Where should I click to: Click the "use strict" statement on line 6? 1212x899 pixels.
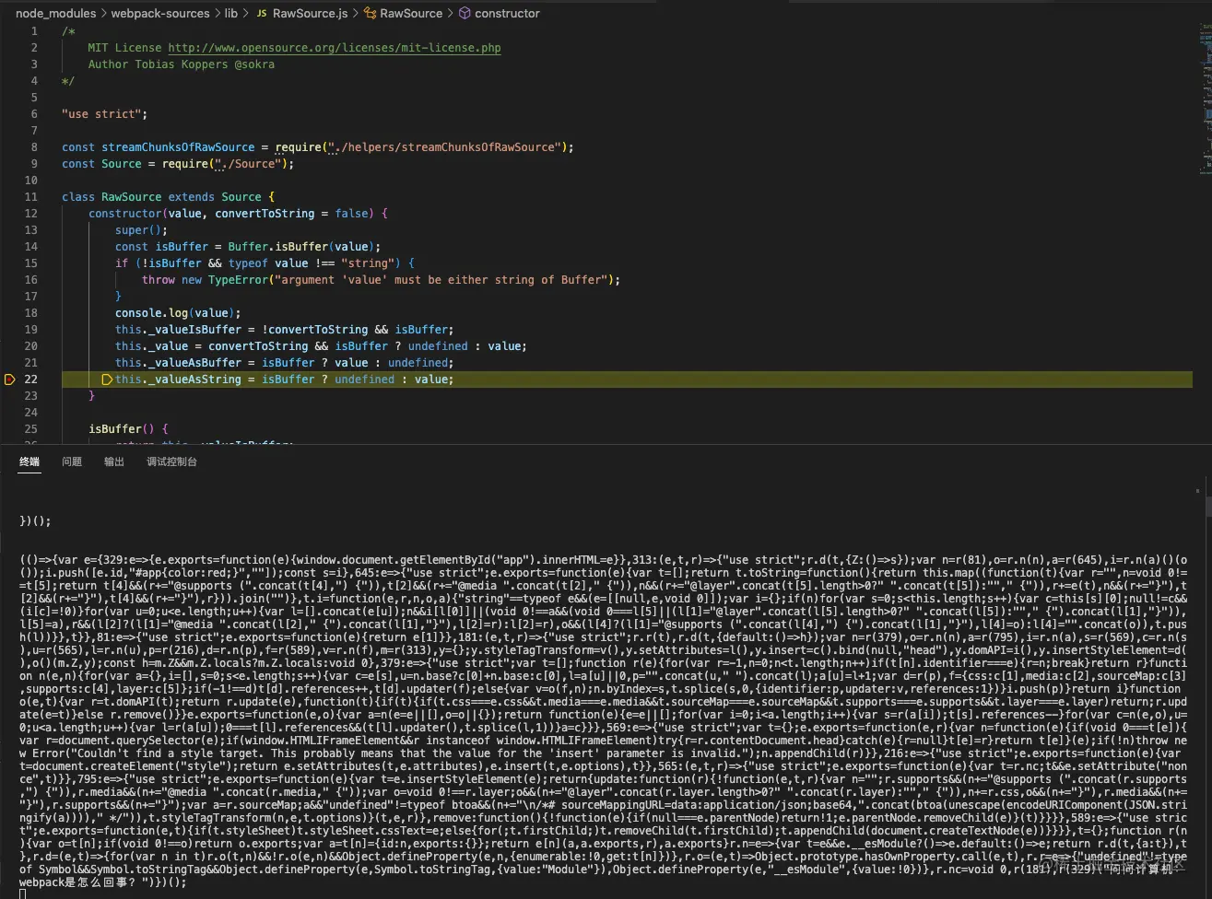pos(104,114)
